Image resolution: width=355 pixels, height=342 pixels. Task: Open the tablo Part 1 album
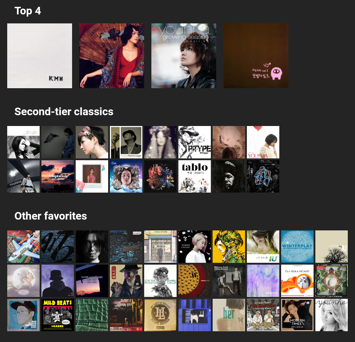click(x=195, y=176)
